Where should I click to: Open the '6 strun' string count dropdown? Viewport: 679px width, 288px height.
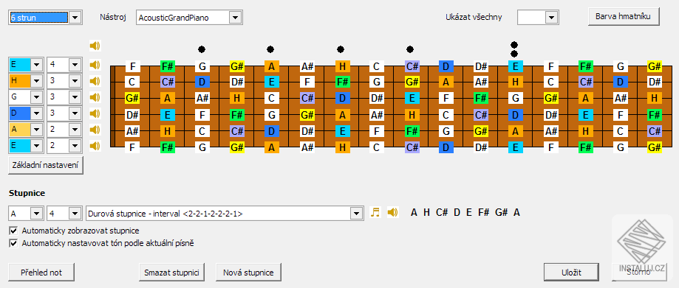point(75,18)
